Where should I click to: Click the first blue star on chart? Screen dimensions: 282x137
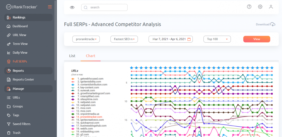(131, 68)
